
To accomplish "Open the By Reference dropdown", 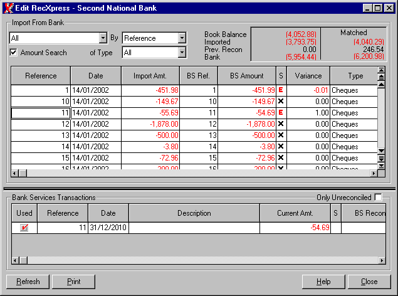I will point(182,38).
